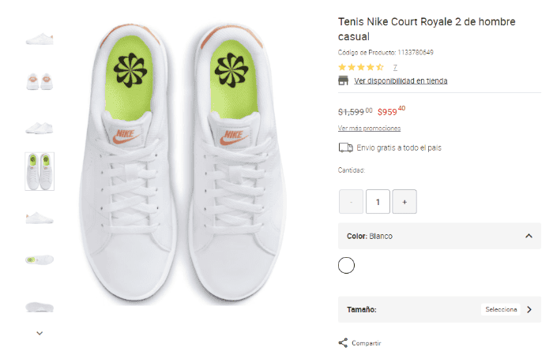Click the store icon for availability
This screenshot has width=553, height=362.
pyautogui.click(x=344, y=80)
